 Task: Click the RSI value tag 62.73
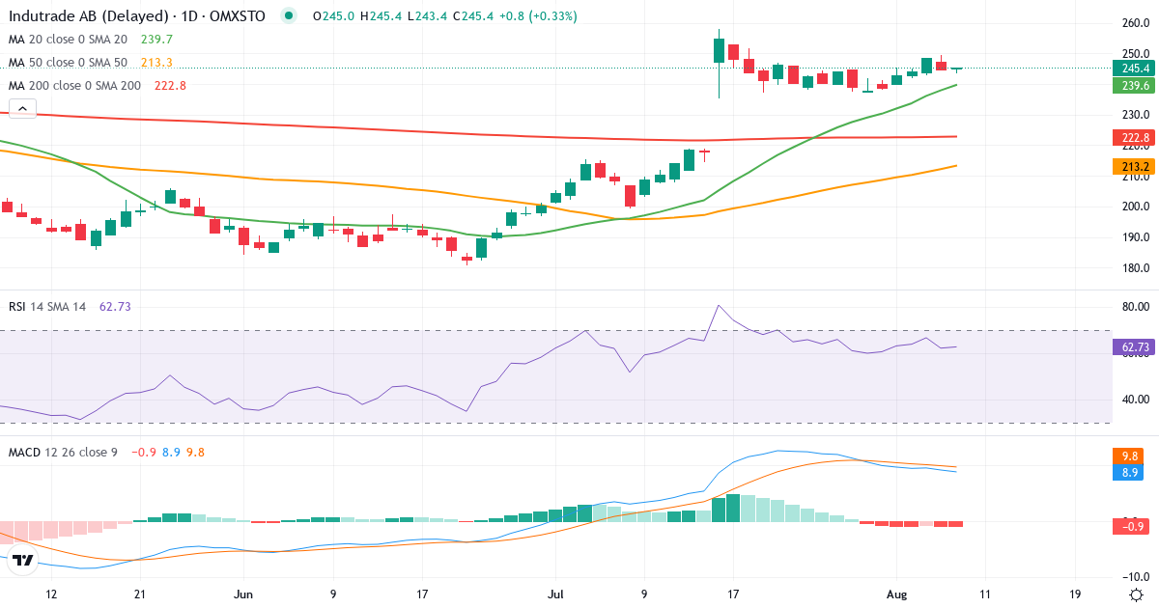[1136, 345]
